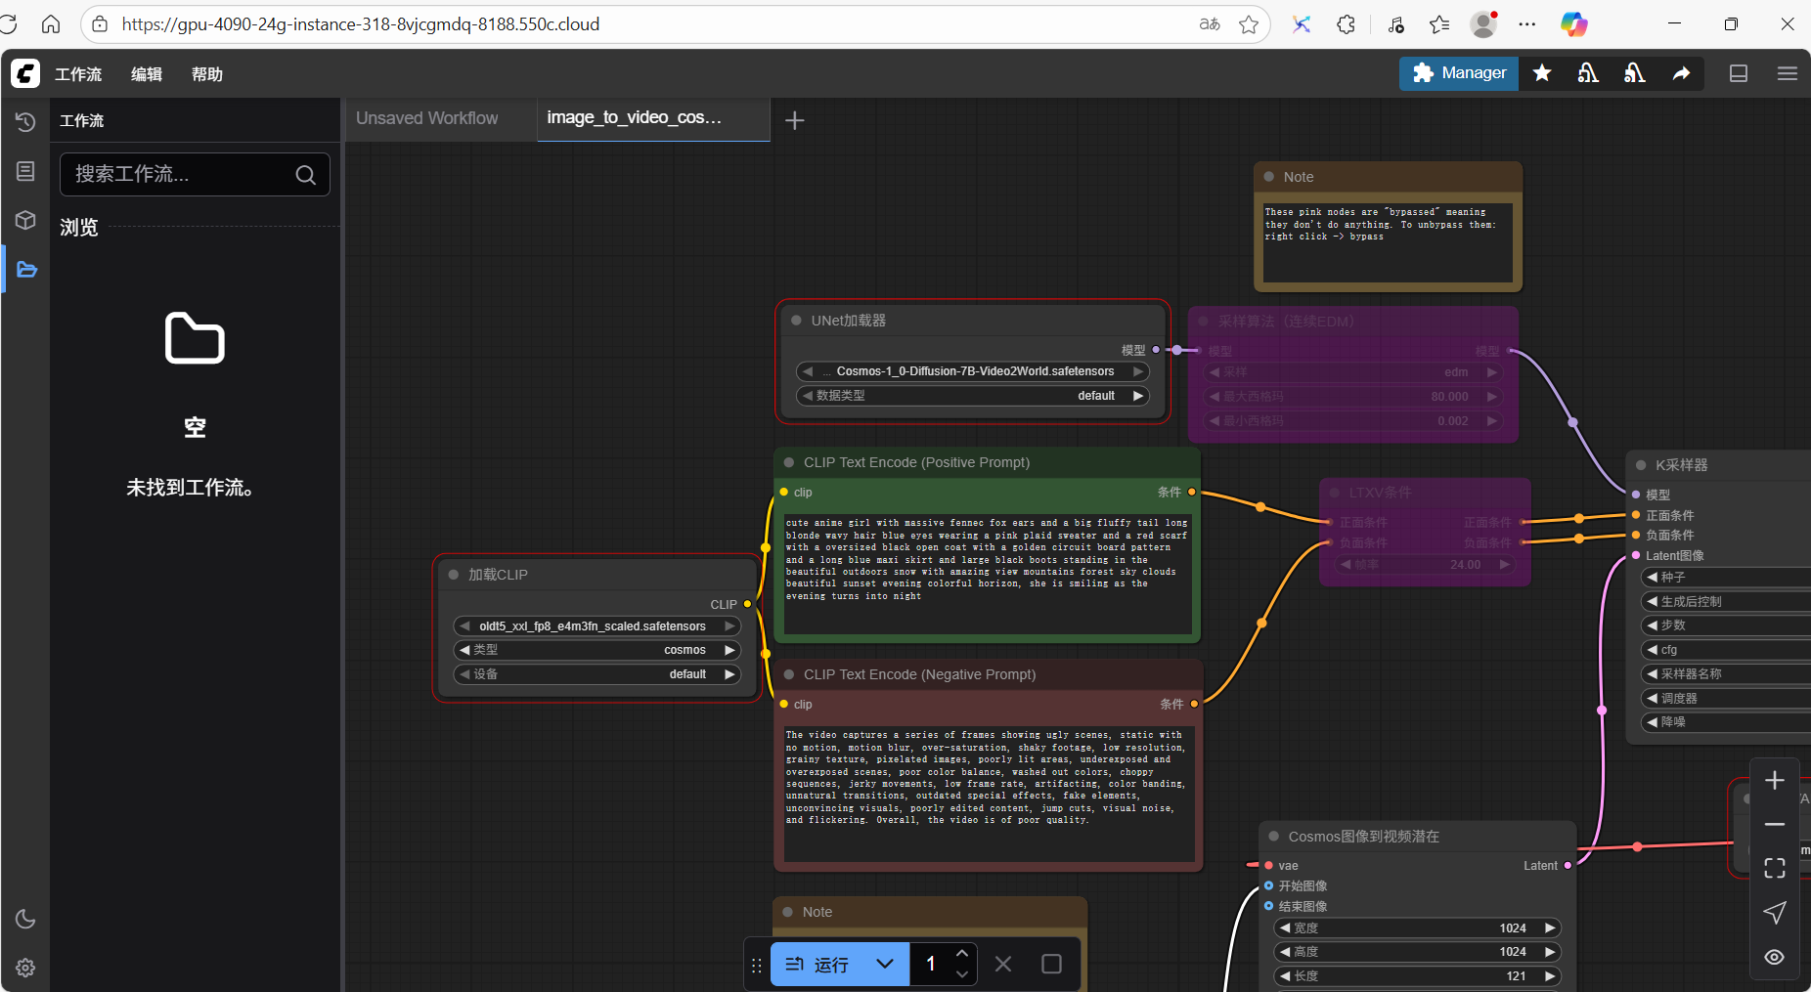Expand the run button dropdown chevron
This screenshot has width=1811, height=992.
point(885,965)
